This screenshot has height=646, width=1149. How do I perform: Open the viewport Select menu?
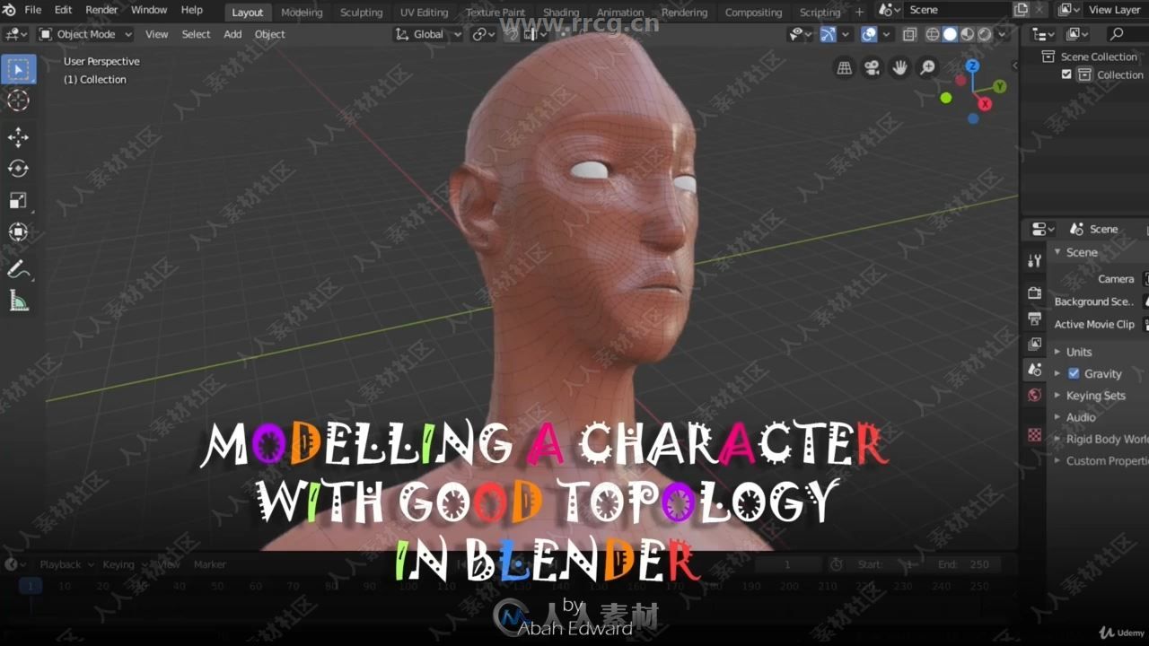(196, 34)
